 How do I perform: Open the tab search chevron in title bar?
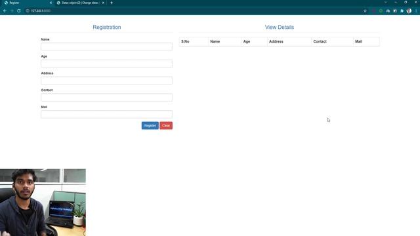[385, 2]
